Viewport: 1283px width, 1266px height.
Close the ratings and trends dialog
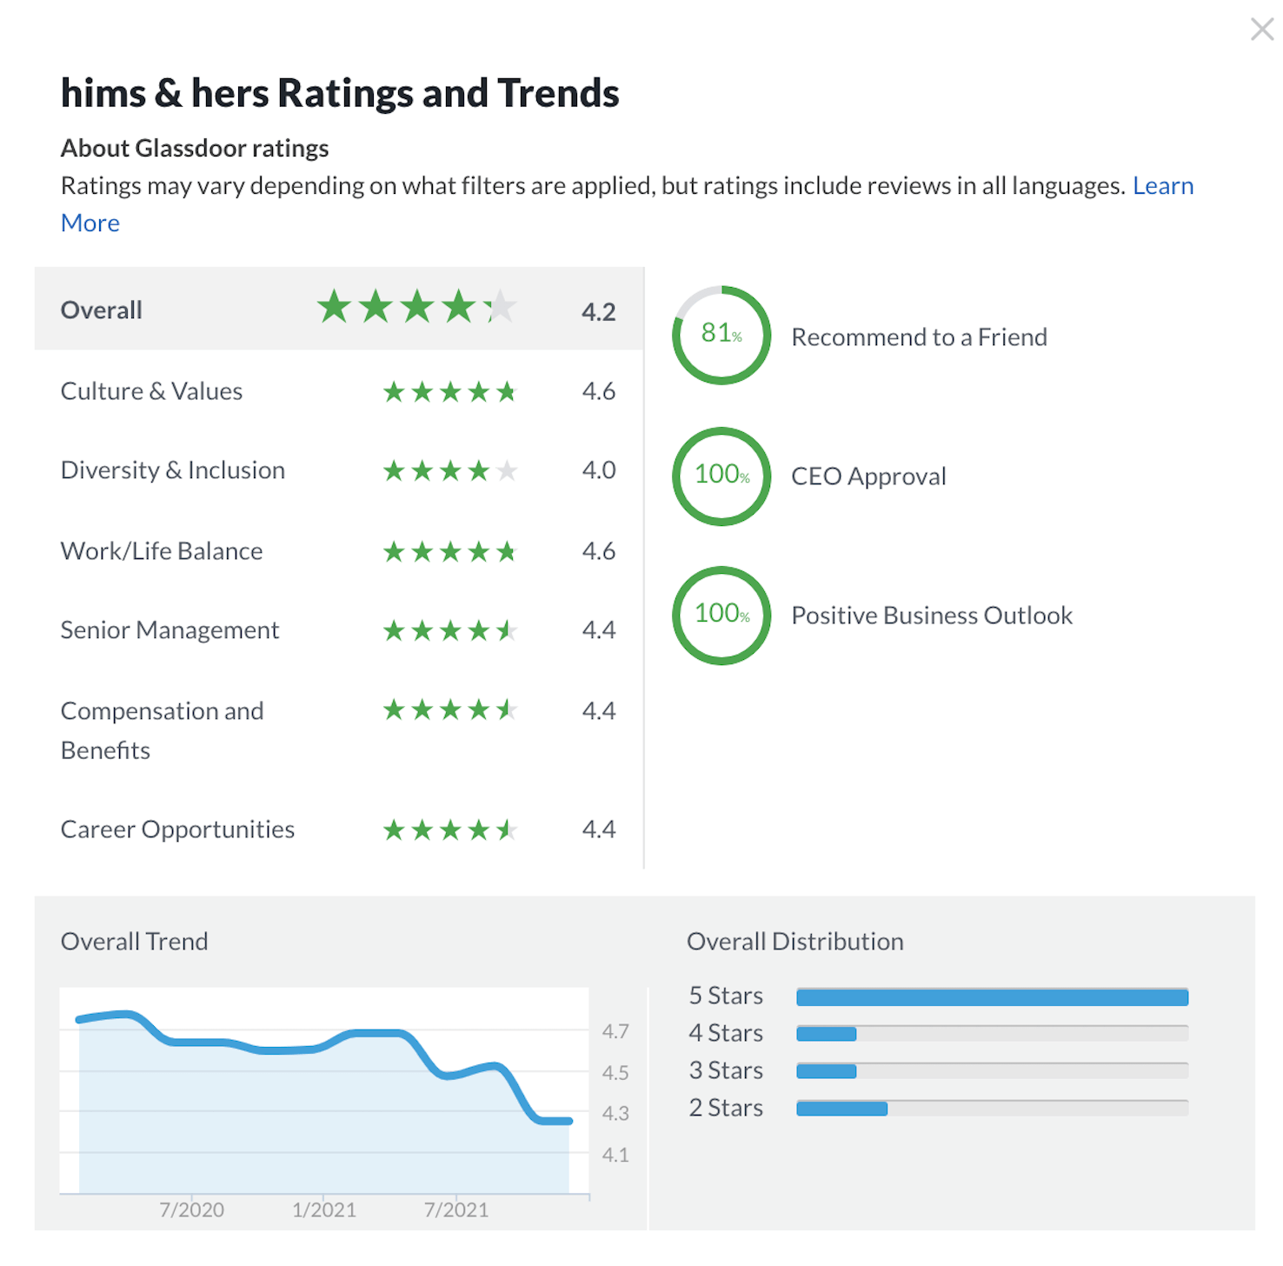(1261, 30)
